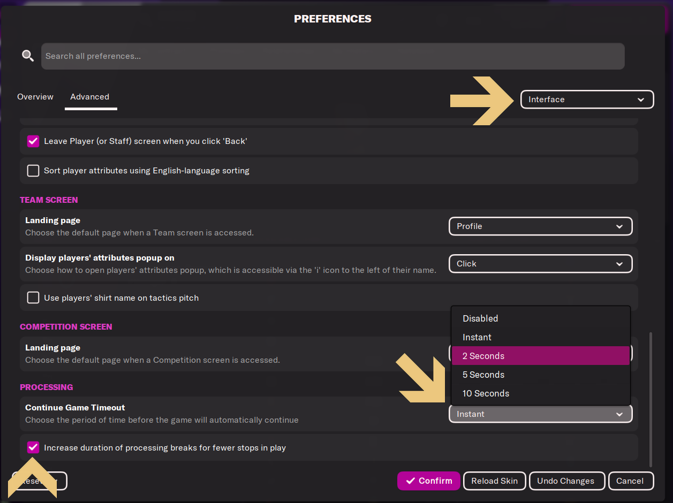Click the search magnifier icon
The height and width of the screenshot is (503, 673).
(27, 56)
